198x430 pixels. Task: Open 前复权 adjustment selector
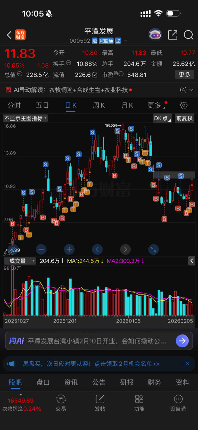tap(185, 118)
